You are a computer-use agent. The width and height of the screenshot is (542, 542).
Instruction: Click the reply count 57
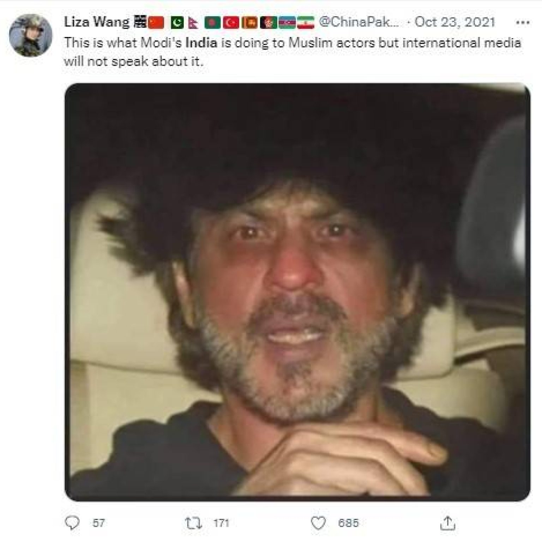point(99,523)
